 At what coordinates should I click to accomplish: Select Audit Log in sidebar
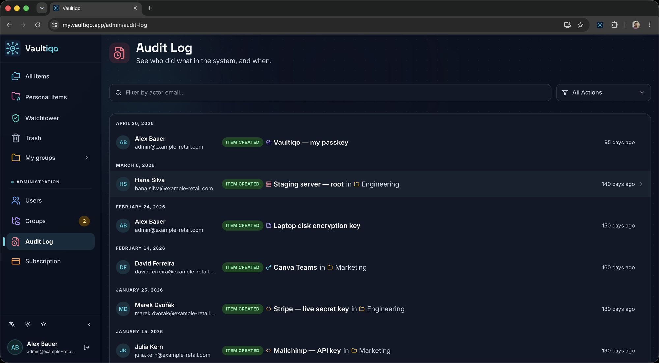coord(50,242)
